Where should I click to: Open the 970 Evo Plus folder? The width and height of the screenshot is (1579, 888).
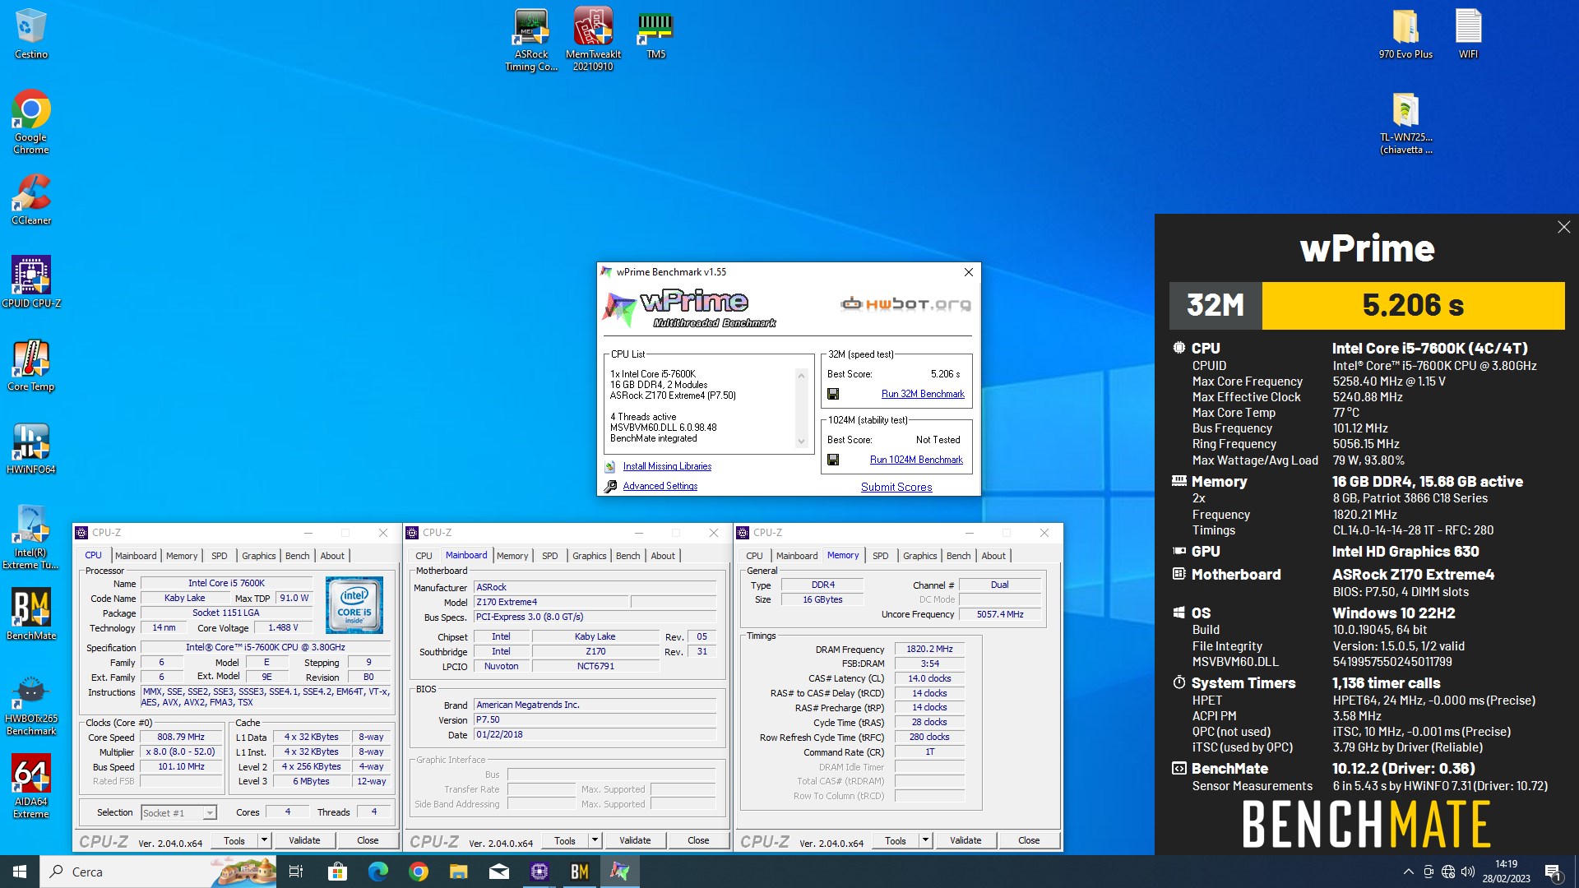[x=1405, y=34]
